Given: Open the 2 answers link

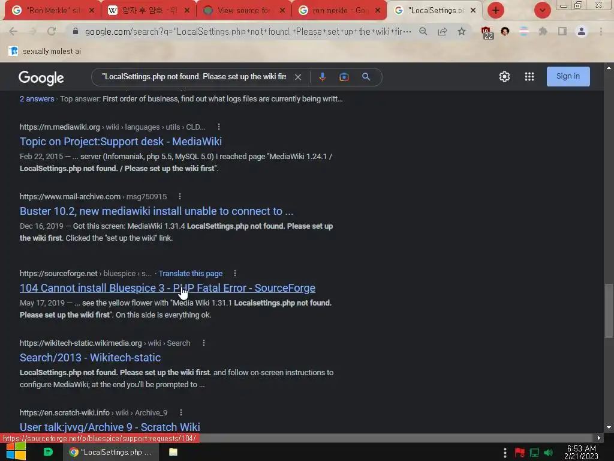Looking at the screenshot, I should pos(37,99).
